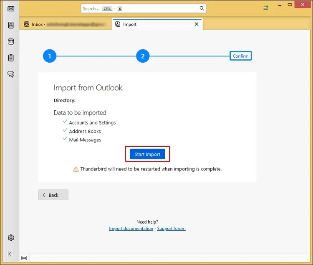Open the Tasks sidebar icon

click(x=11, y=58)
